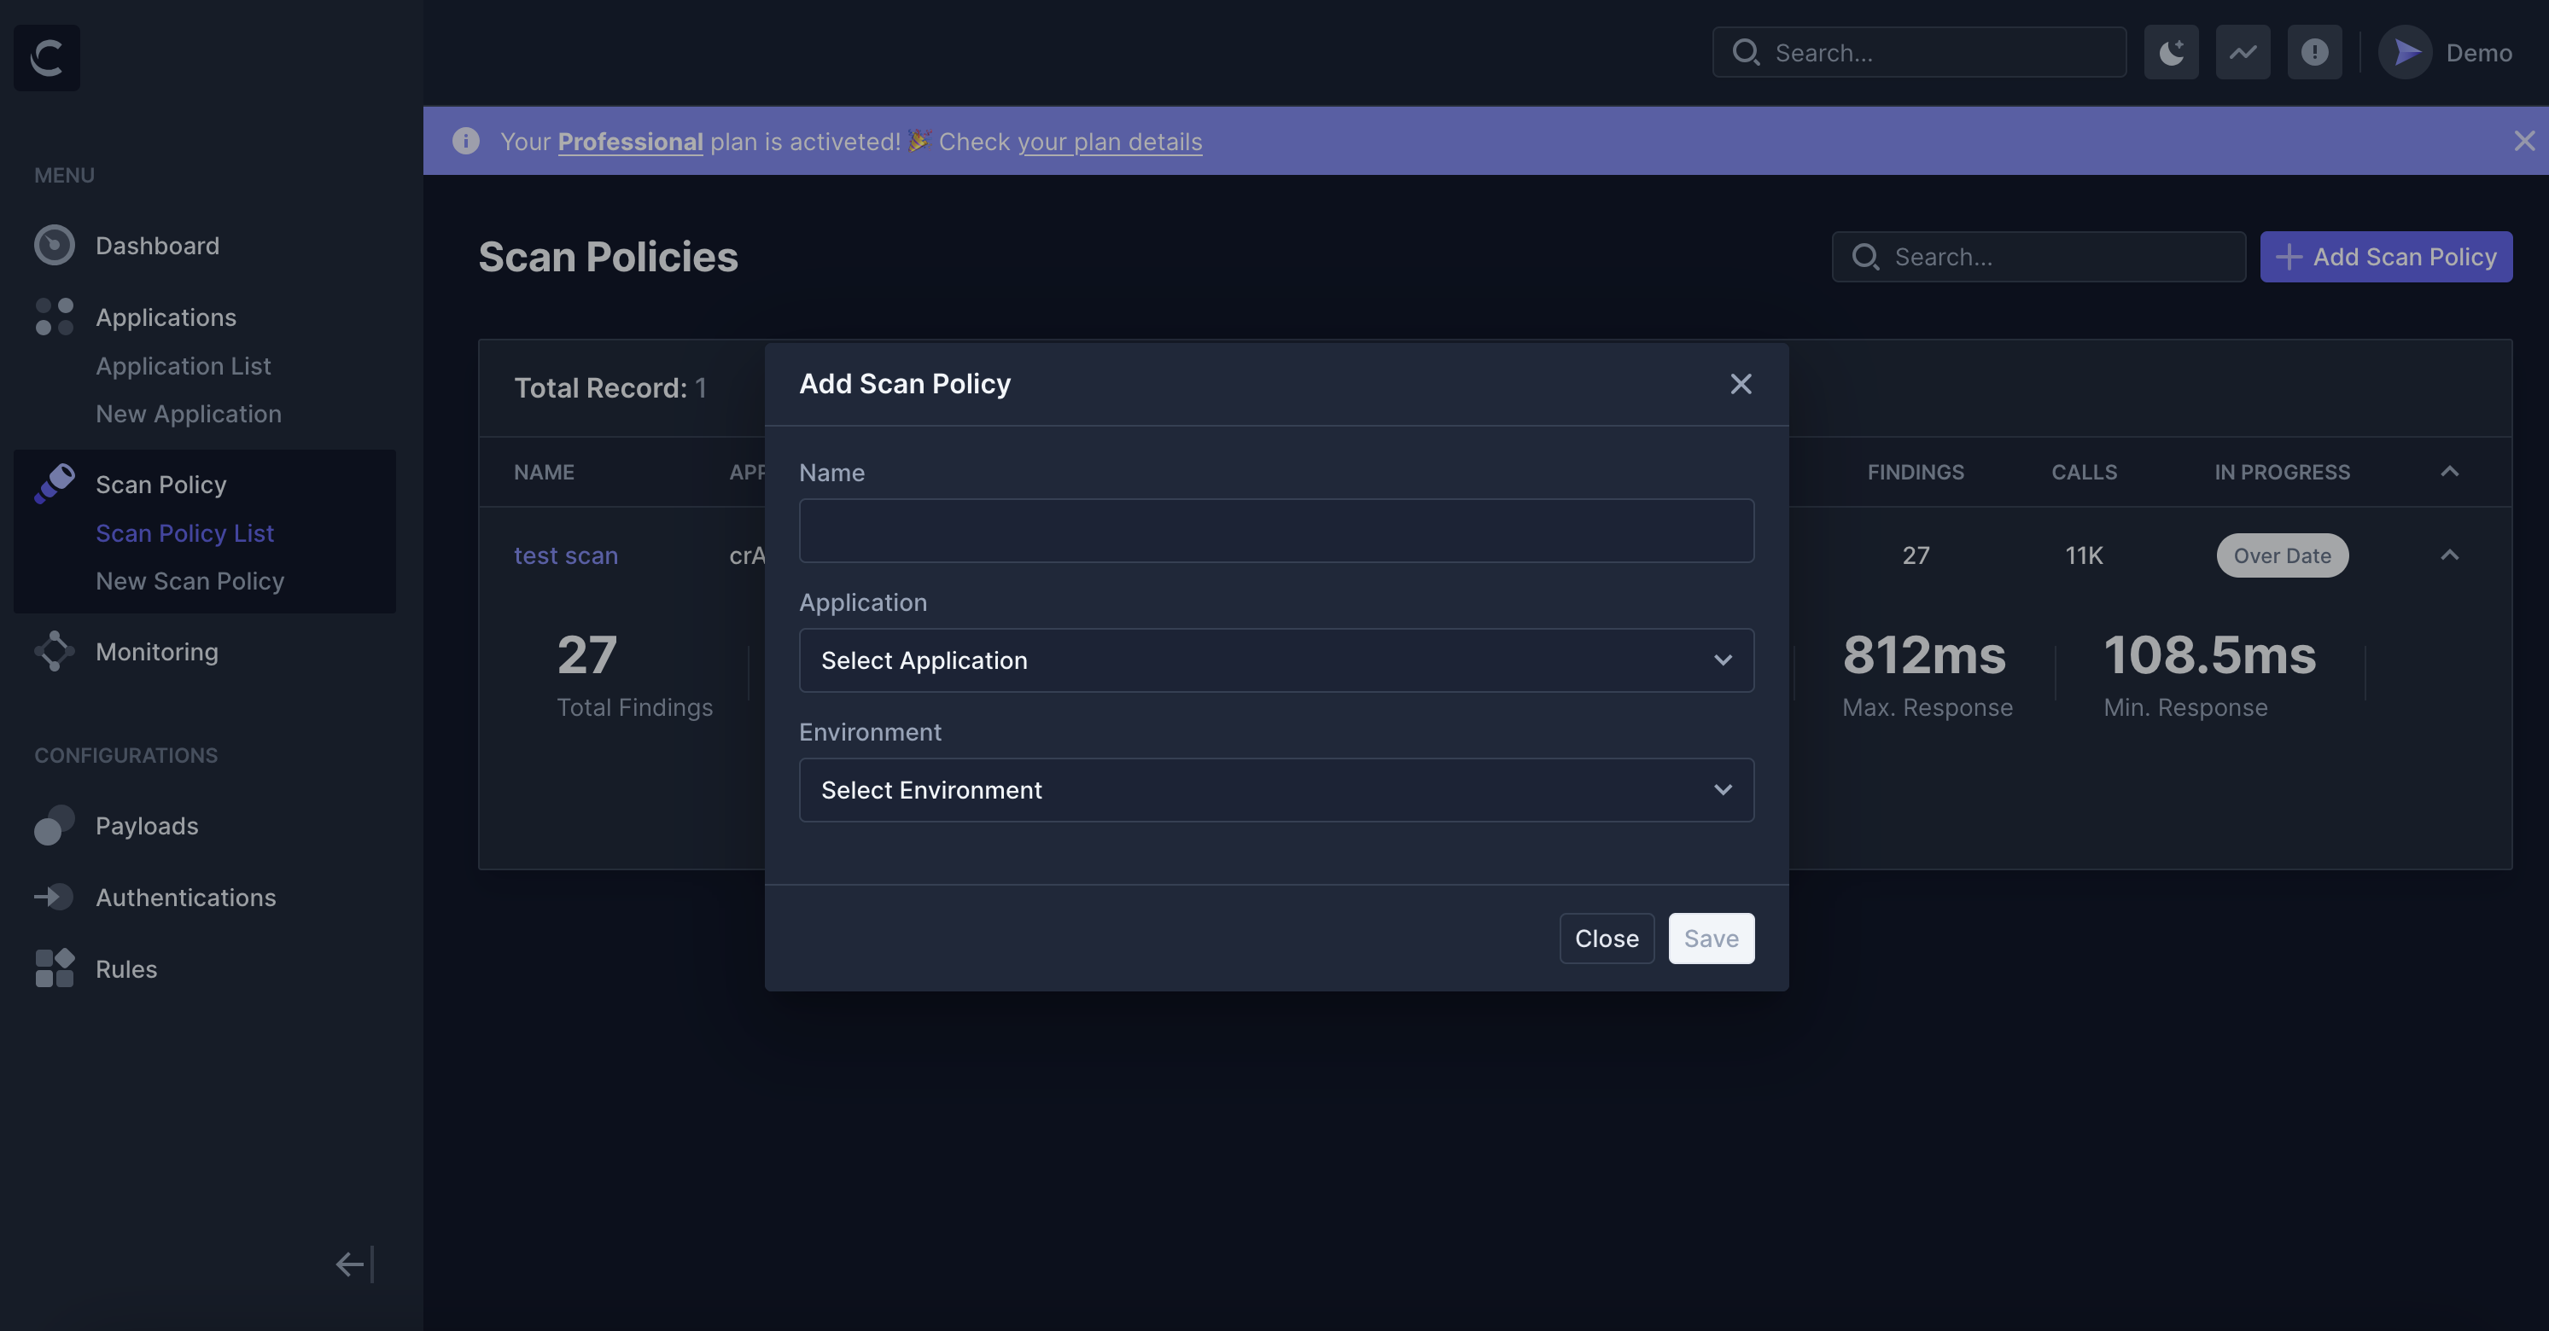
Task: Click the Monitoring icon in sidebar
Action: 55,652
